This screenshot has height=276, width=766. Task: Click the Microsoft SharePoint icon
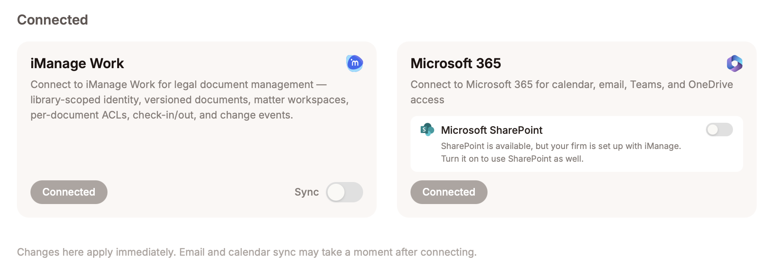click(x=427, y=130)
